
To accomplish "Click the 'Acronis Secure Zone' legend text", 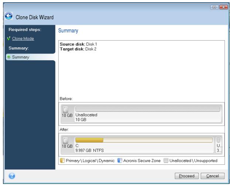I will (142, 161).
